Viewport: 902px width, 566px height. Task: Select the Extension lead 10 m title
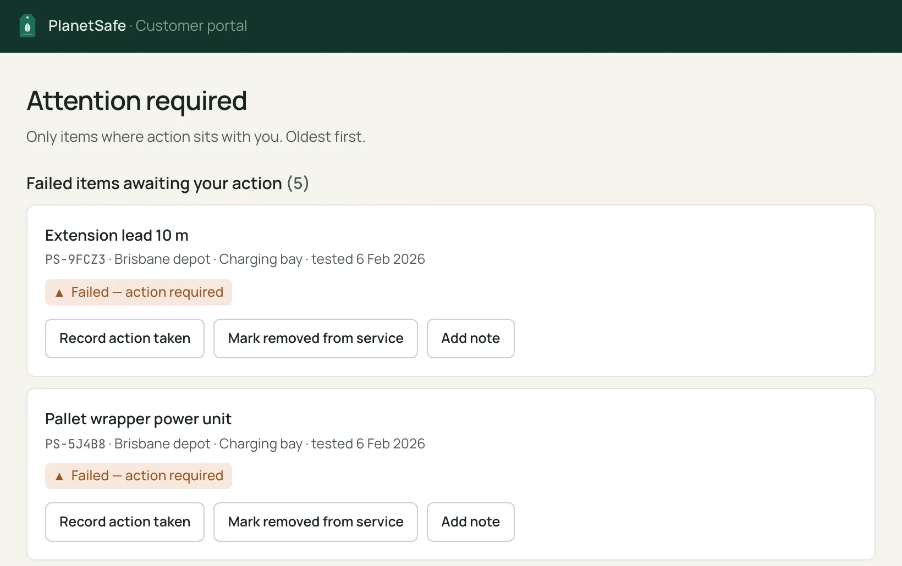tap(117, 236)
